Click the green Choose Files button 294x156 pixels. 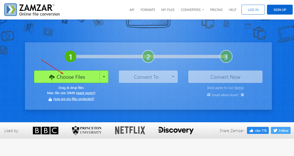(x=67, y=77)
